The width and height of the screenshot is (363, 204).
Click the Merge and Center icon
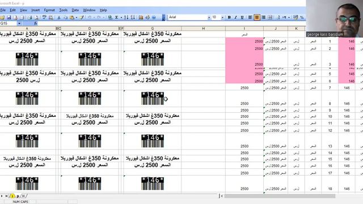[x=270, y=18]
